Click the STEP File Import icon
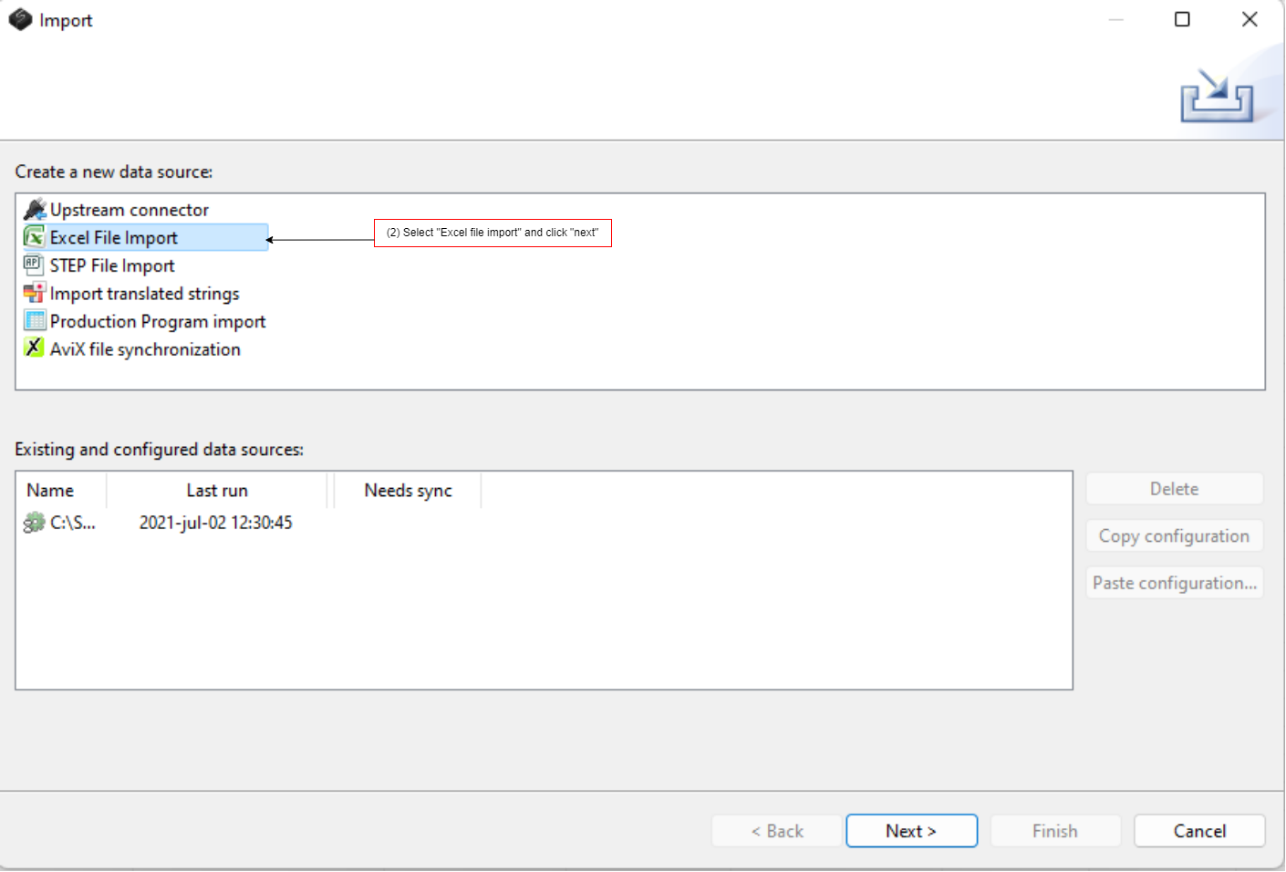1286x872 pixels. click(x=35, y=265)
